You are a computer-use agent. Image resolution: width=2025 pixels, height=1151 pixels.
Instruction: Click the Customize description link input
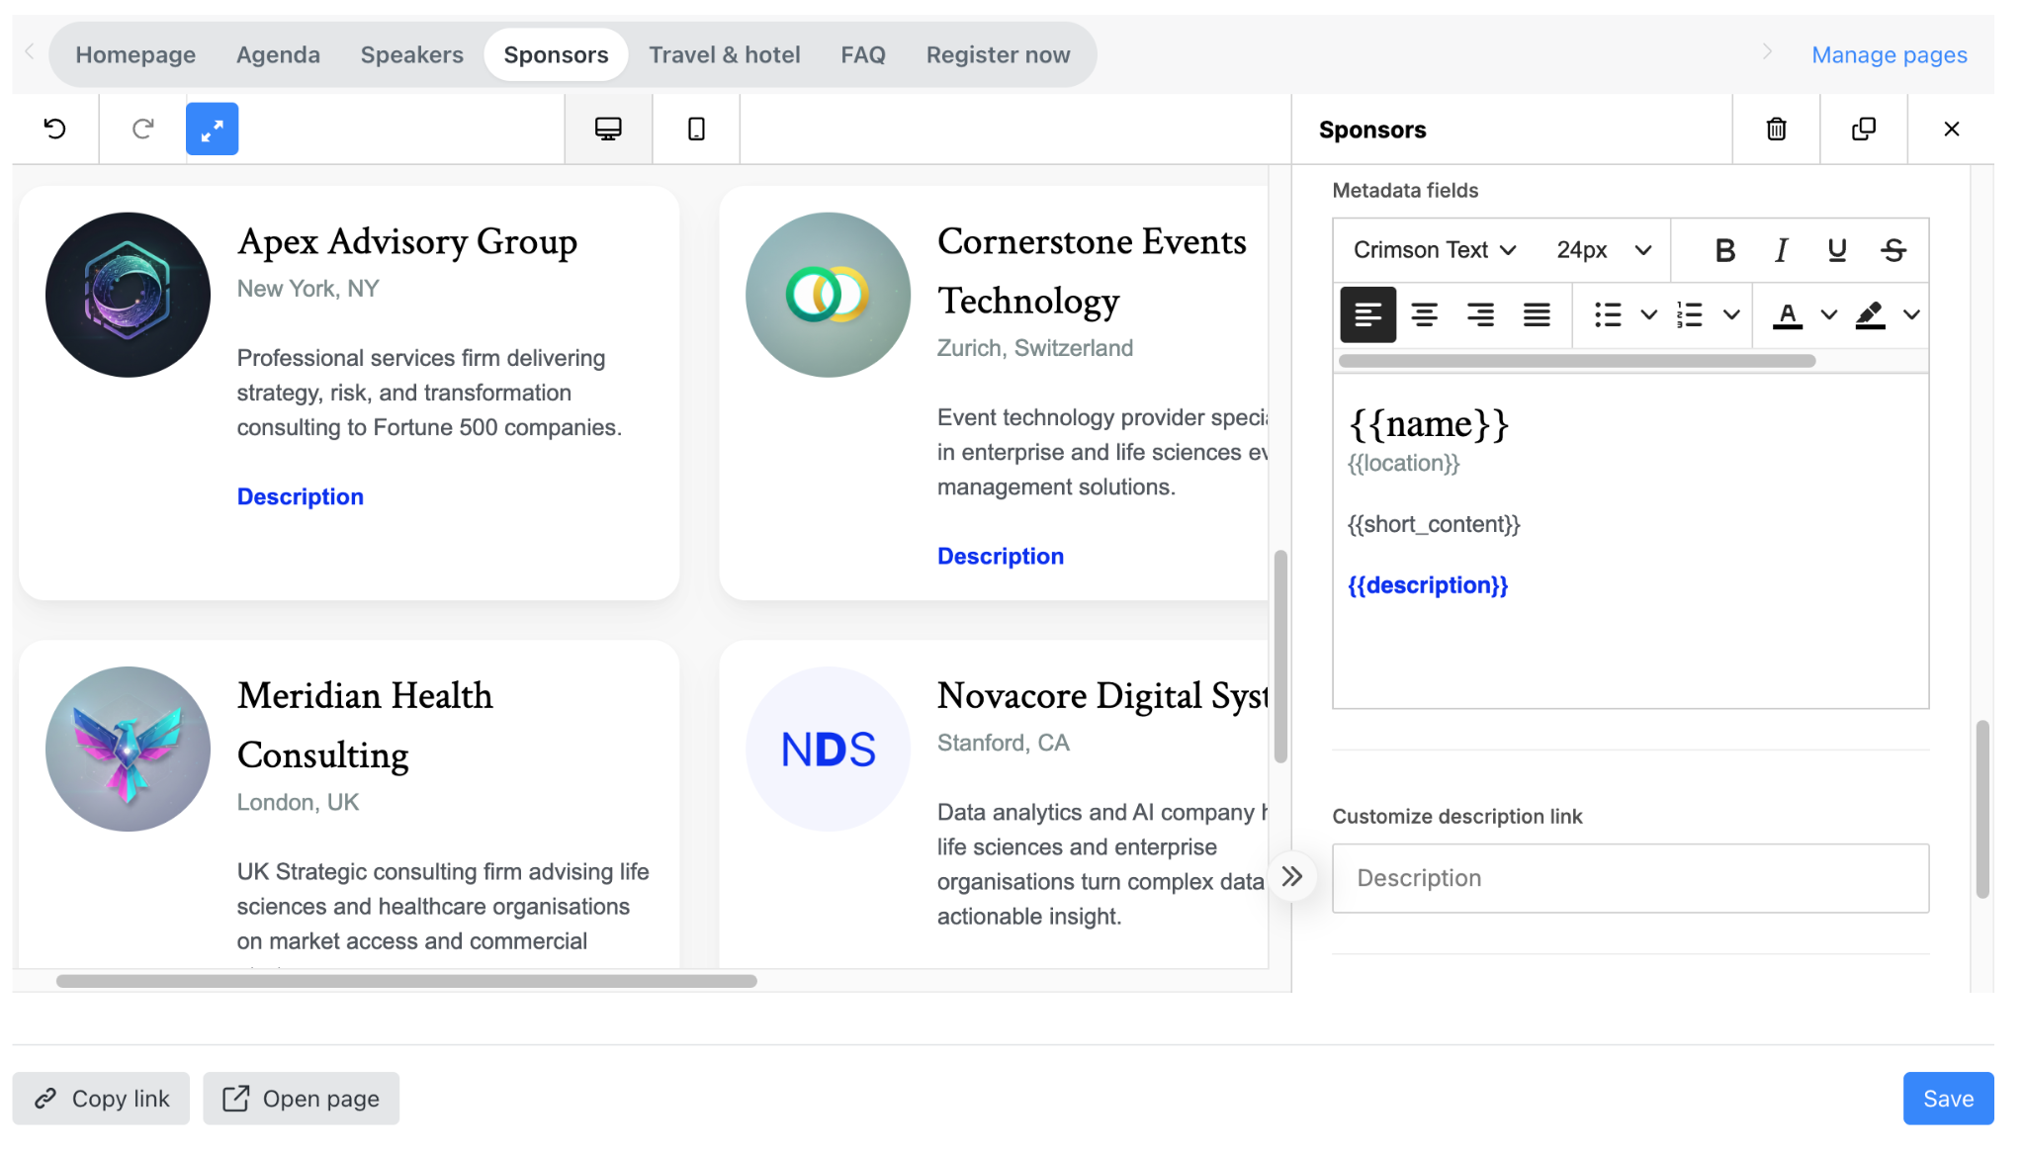click(x=1630, y=878)
